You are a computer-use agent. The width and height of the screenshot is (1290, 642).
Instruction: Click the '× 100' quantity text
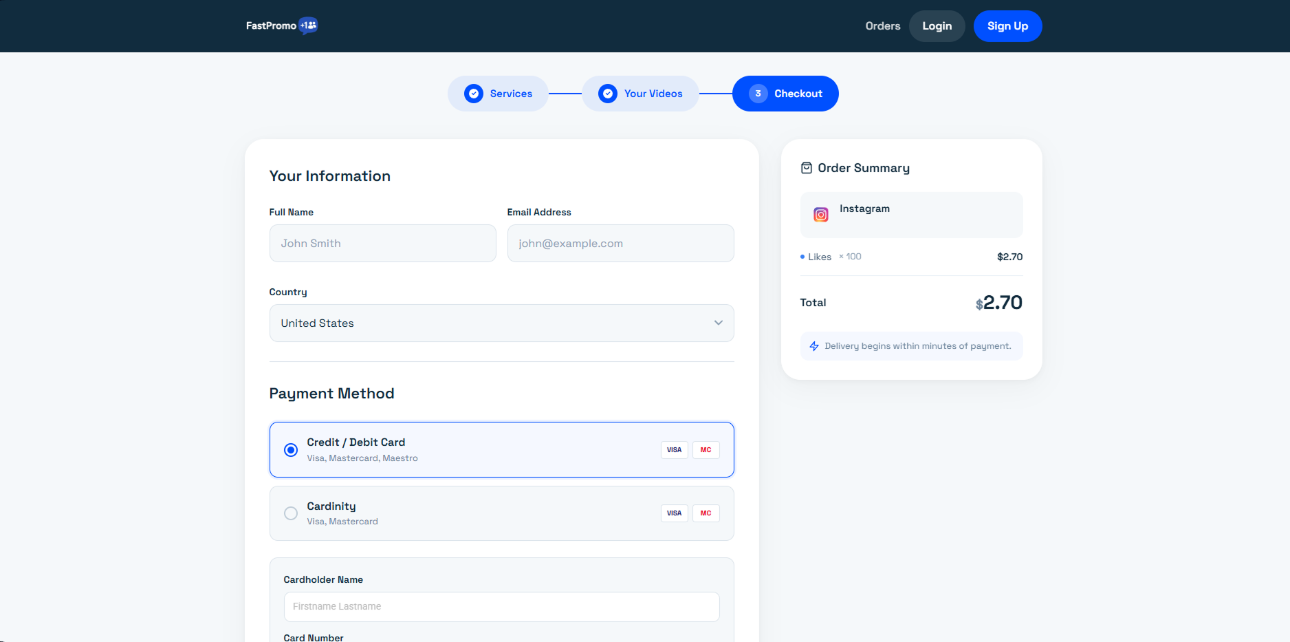tap(850, 257)
